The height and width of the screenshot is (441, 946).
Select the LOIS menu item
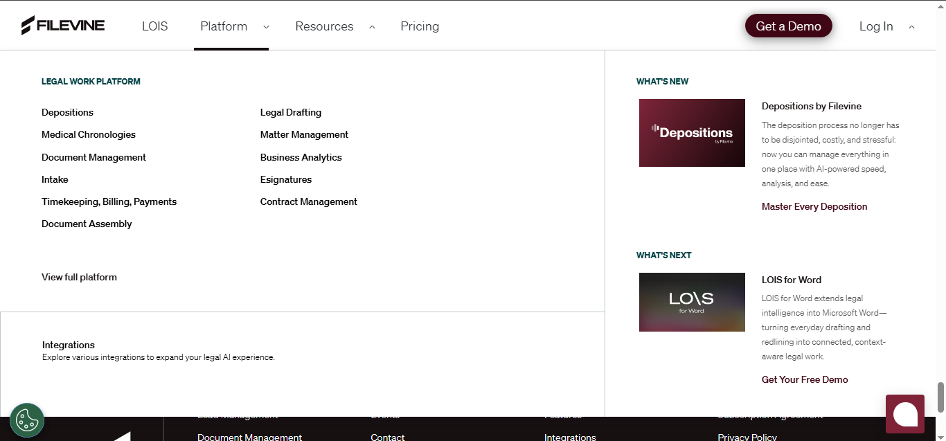click(x=154, y=26)
